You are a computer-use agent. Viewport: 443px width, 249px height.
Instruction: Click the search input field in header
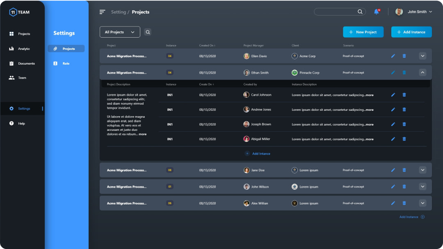[336, 12]
